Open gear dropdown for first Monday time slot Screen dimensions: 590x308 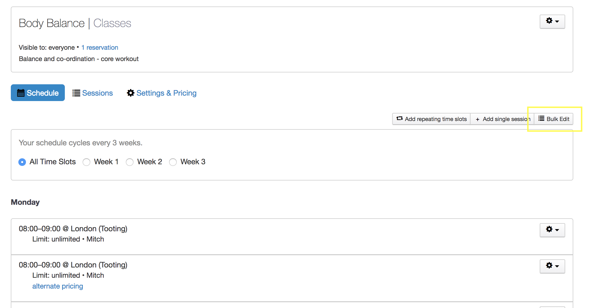[552, 230]
